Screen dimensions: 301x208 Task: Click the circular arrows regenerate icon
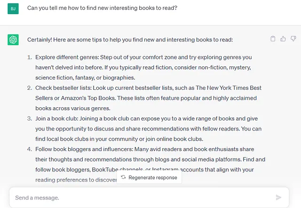click(123, 177)
